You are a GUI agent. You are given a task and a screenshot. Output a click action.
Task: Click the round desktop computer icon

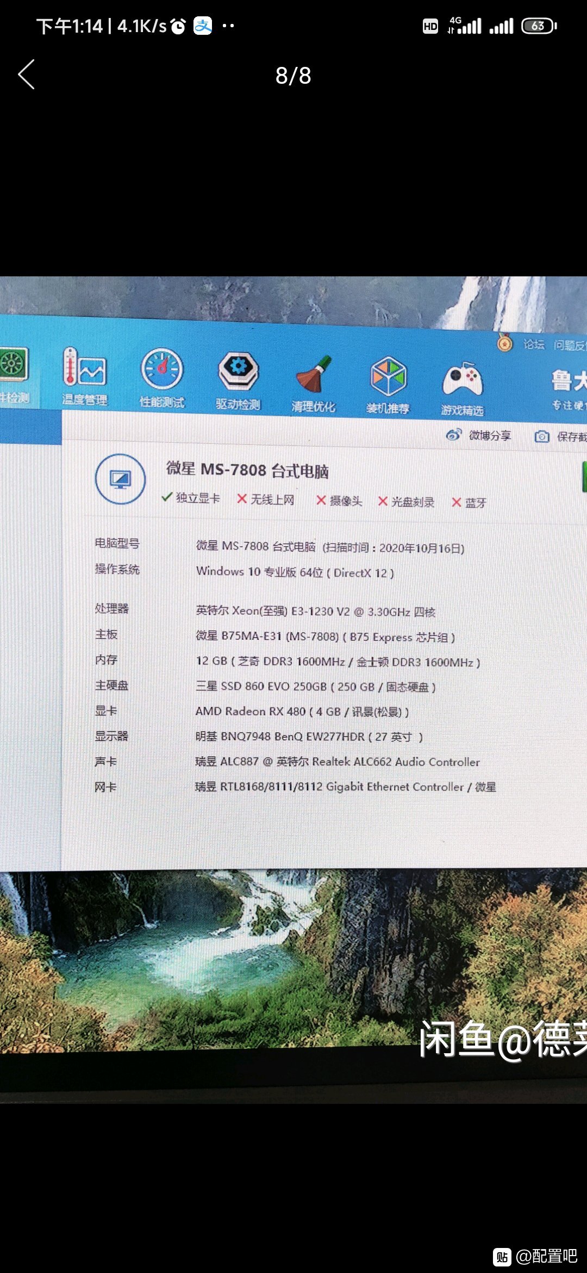120,479
